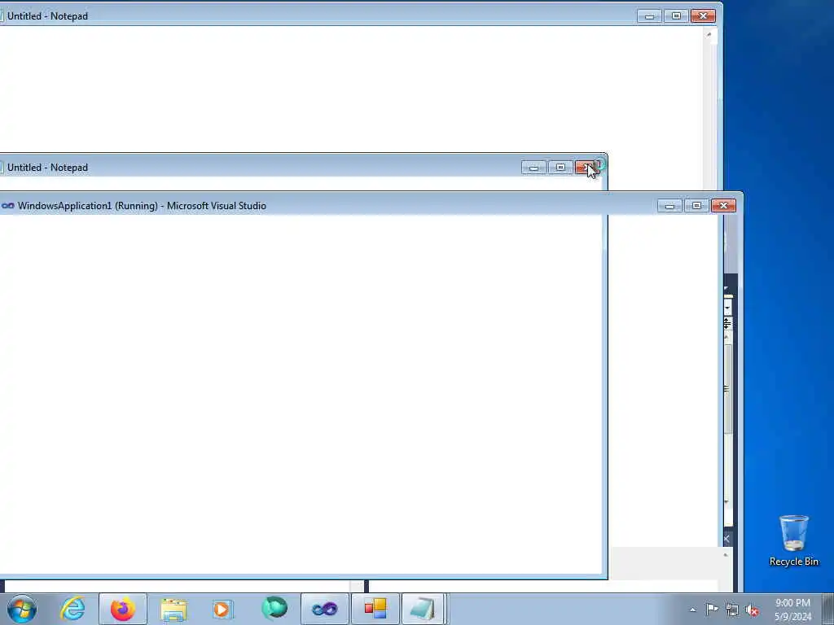The width and height of the screenshot is (834, 625).
Task: Click the background panel scrollbar down arrow
Action: 726,502
